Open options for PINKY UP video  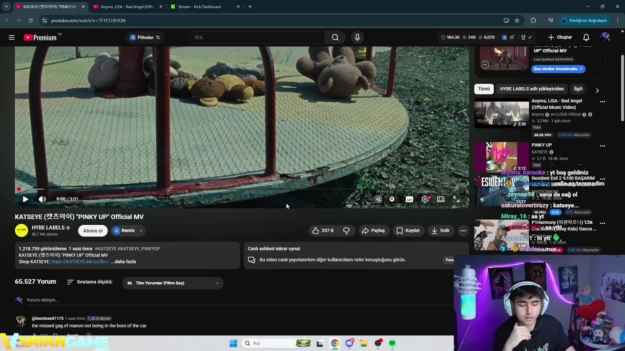[x=602, y=146]
